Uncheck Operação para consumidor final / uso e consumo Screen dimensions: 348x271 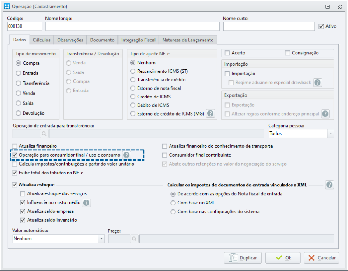coord(15,155)
